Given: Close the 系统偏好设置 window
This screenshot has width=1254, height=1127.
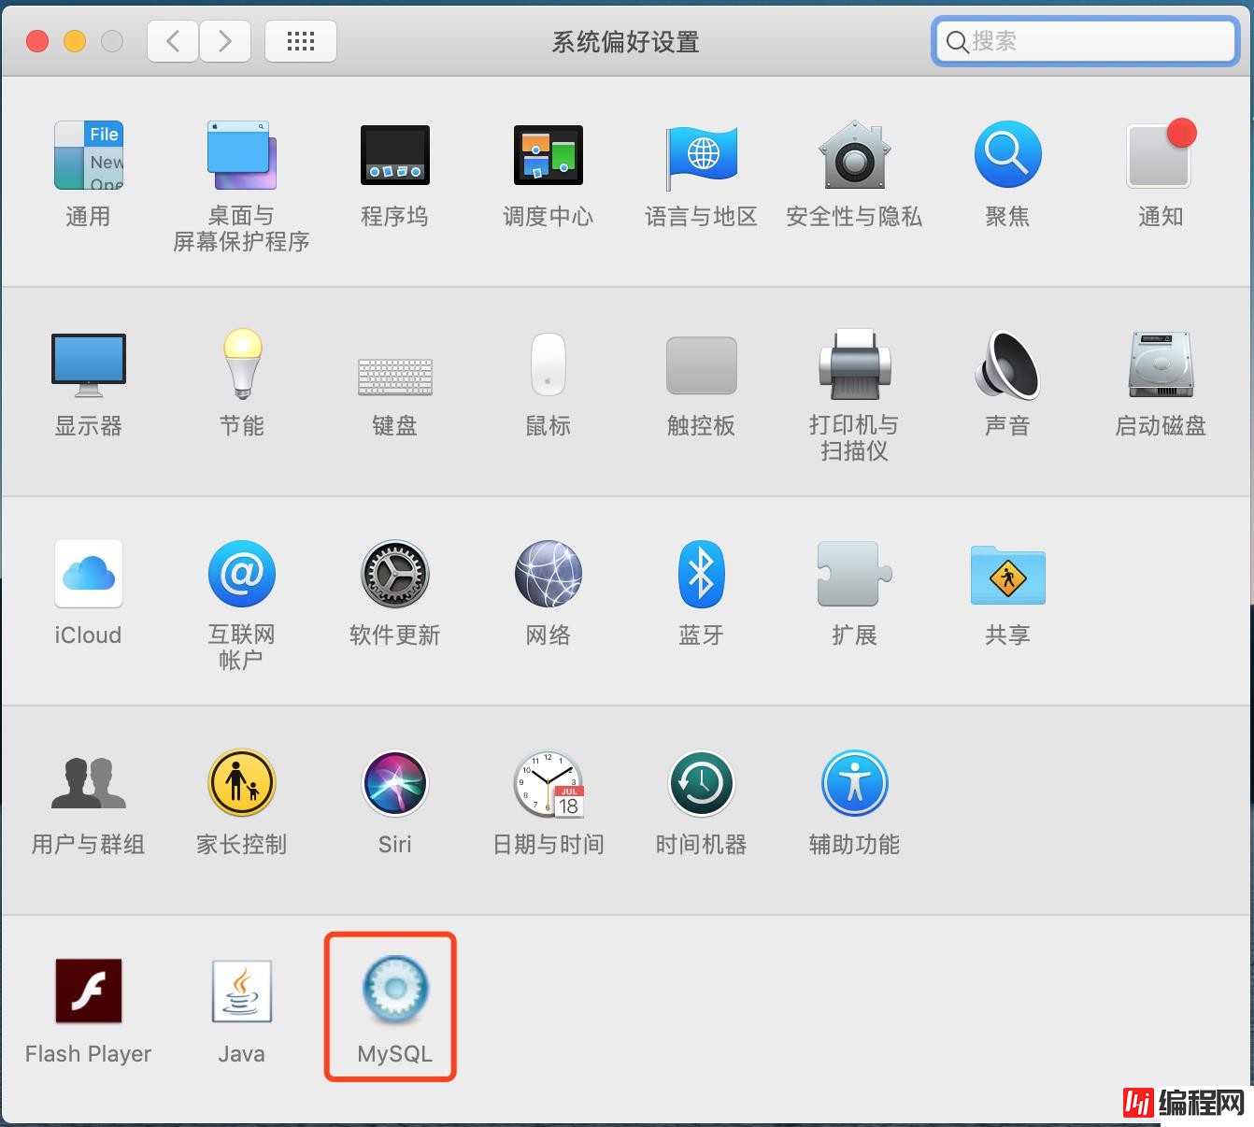Looking at the screenshot, I should pyautogui.click(x=37, y=41).
